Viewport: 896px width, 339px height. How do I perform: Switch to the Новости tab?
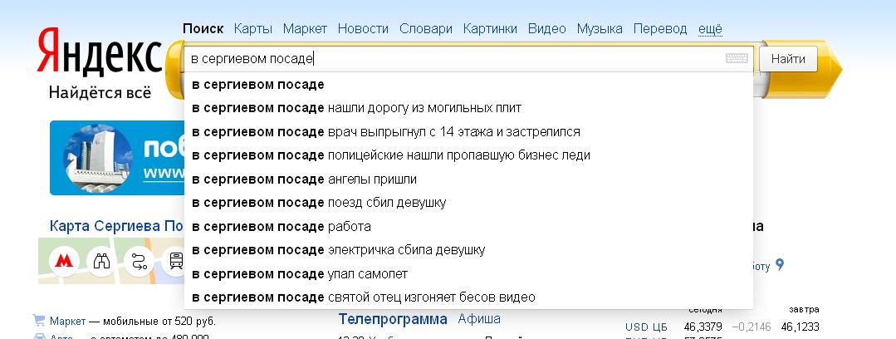[x=363, y=28]
